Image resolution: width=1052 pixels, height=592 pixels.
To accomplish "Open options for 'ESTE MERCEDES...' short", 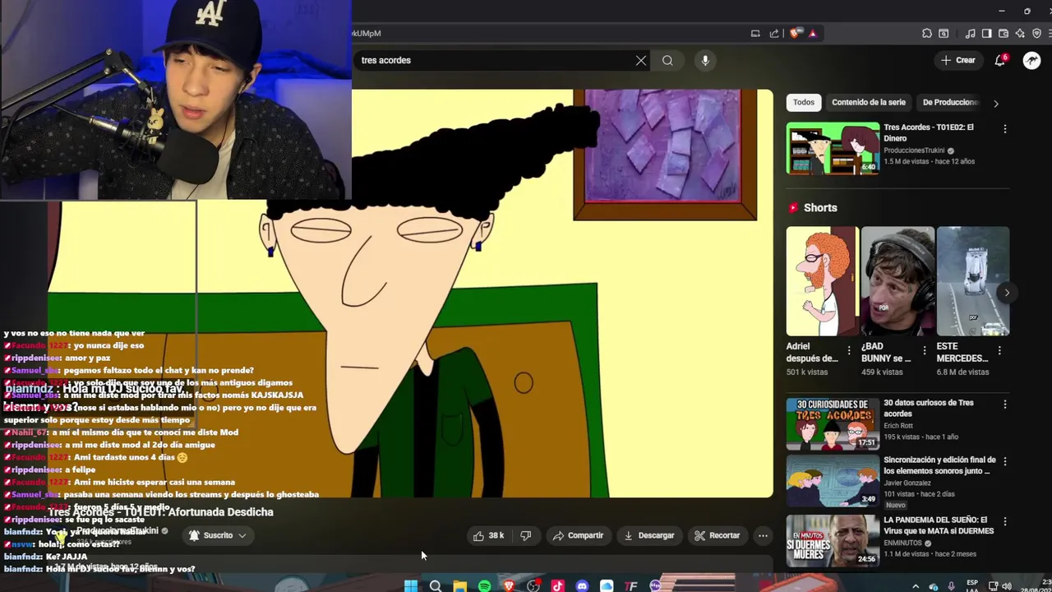I will (999, 351).
